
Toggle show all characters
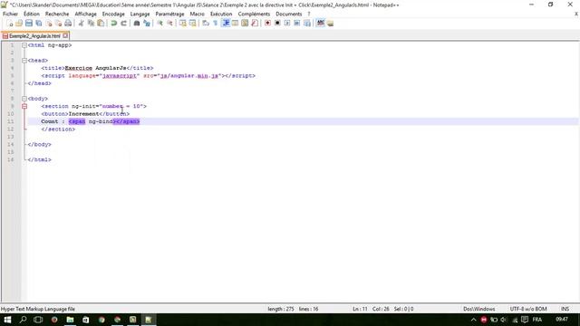tap(216, 24)
